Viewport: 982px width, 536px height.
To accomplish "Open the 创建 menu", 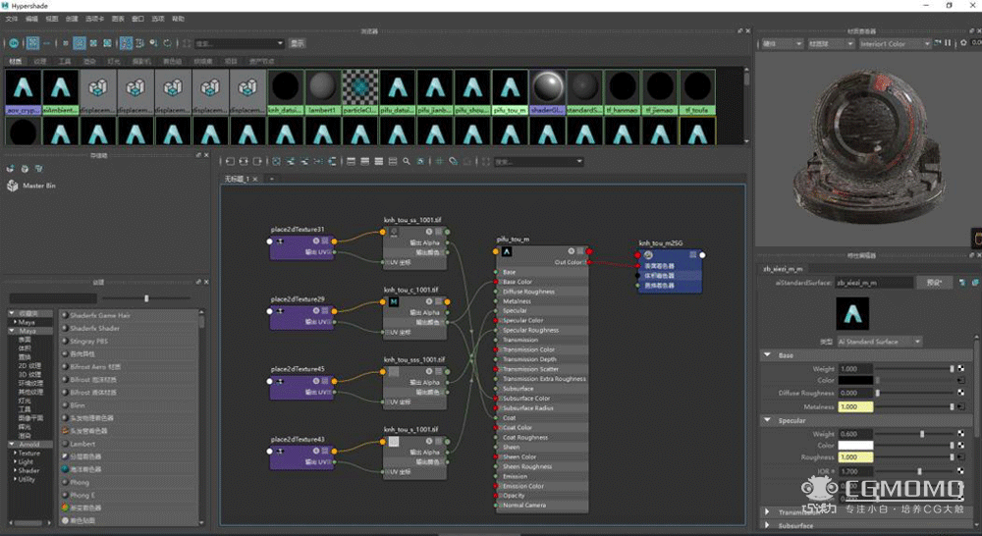I will (72, 19).
